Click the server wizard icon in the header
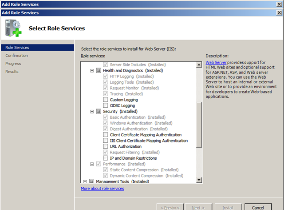The image size is (284, 210). coord(12,28)
